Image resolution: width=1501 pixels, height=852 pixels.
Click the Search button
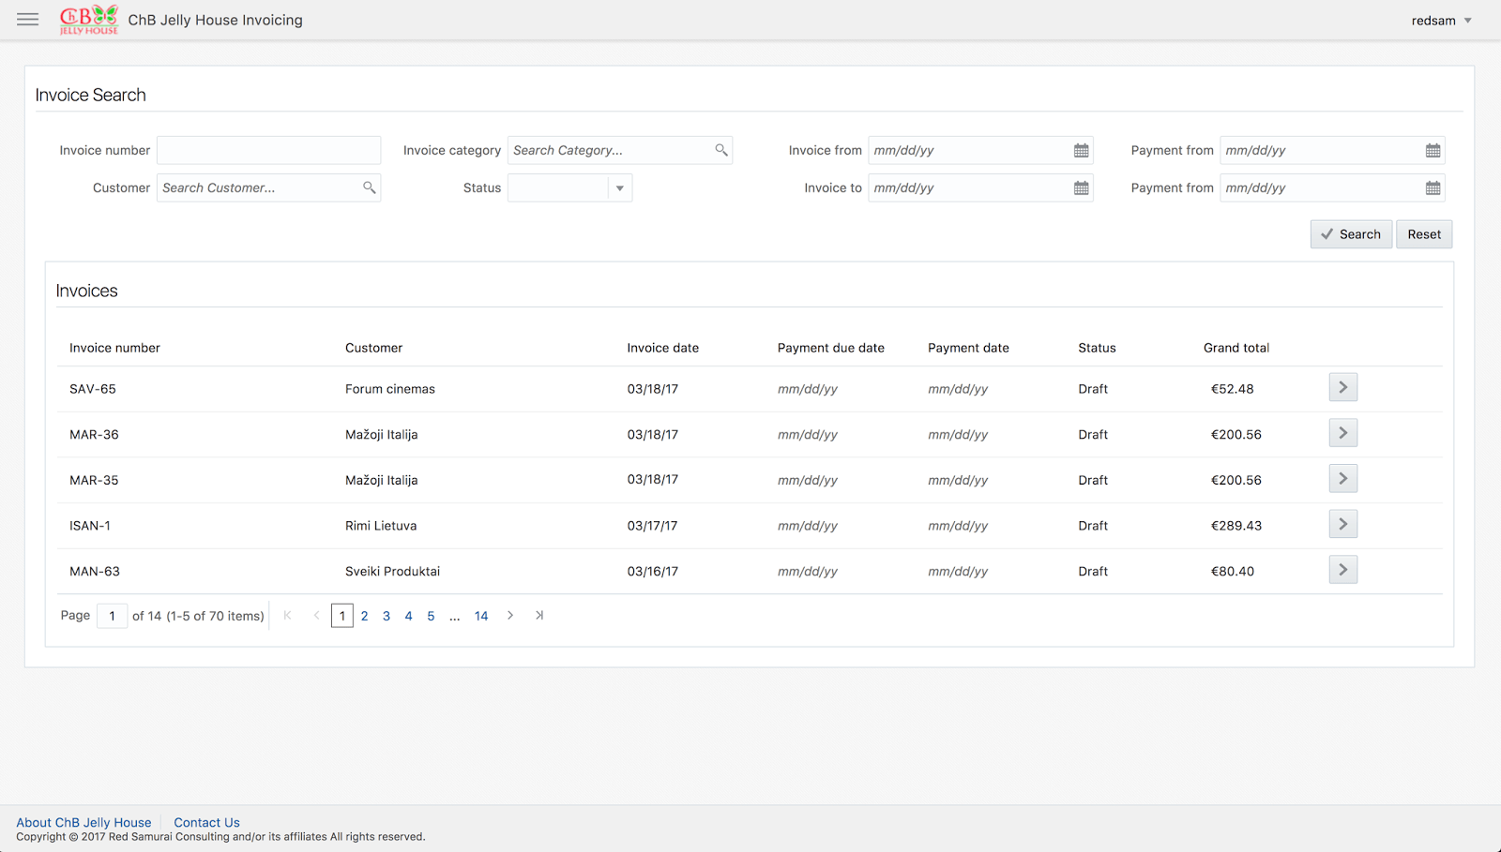pyautogui.click(x=1351, y=234)
